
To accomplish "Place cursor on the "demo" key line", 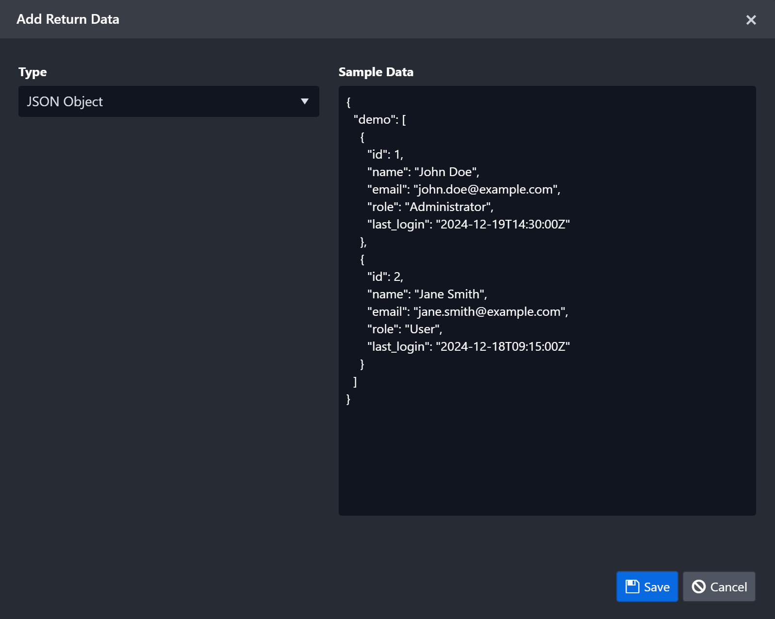I will point(379,120).
